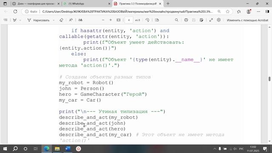Screen dimensions: 272x153
Task: Show hidden system tray icons
Action: coord(215,149)
